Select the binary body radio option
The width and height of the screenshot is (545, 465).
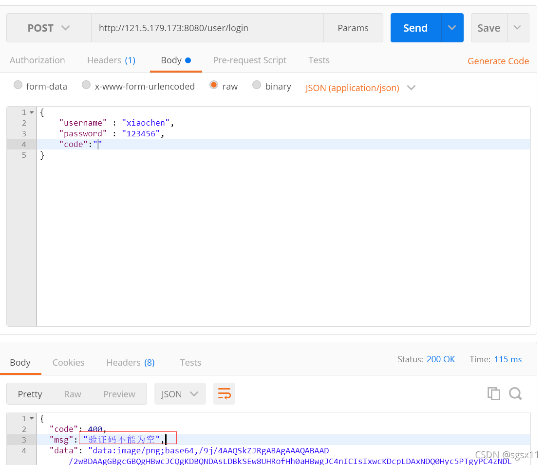(x=257, y=85)
